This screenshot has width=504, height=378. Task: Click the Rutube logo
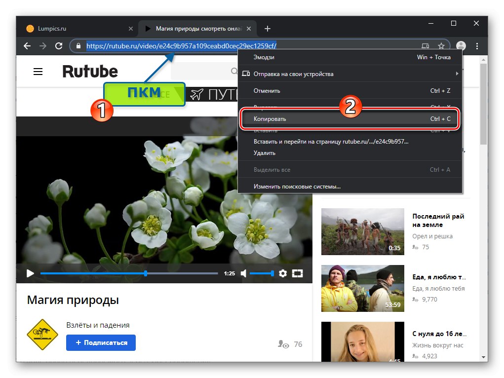[90, 72]
